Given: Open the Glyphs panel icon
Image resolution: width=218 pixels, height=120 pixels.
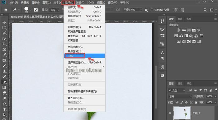Looking at the screenshot, I should click(x=162, y=67).
